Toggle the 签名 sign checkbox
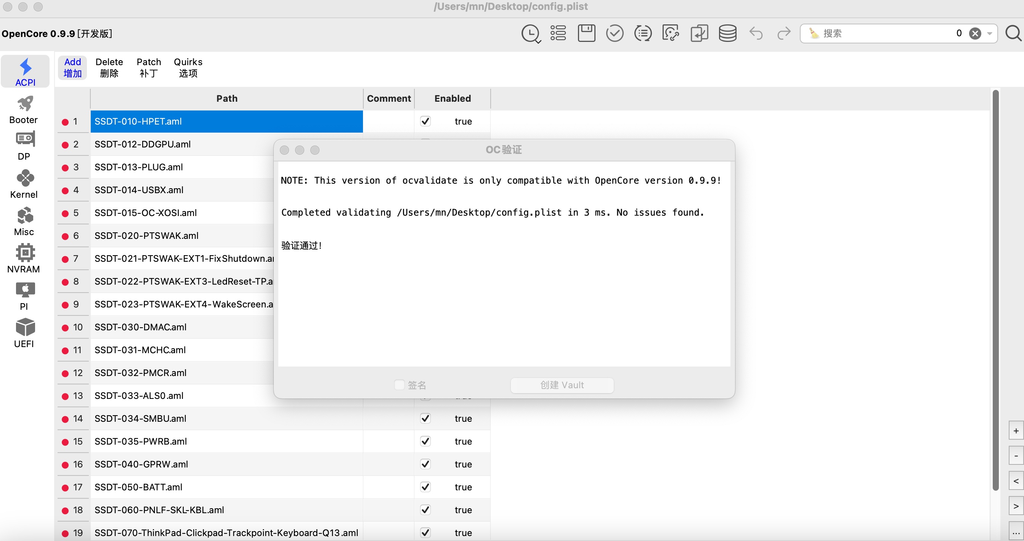 pos(399,384)
